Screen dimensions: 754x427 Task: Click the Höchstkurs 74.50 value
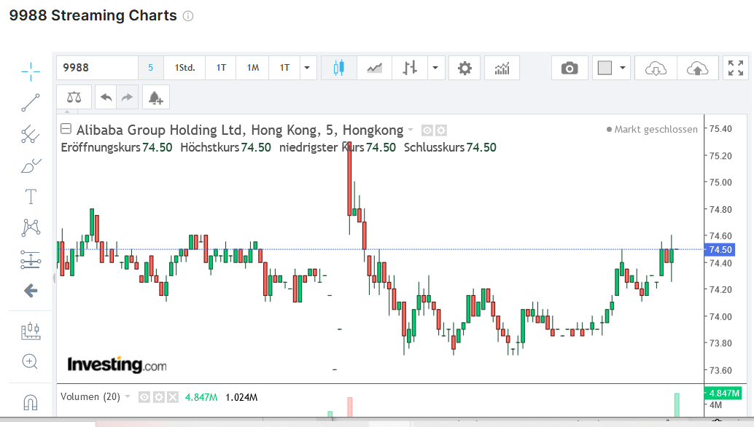[256, 147]
